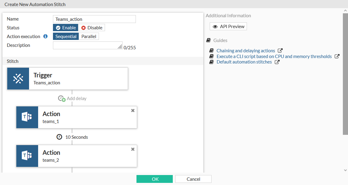Open the API Preview
The width and height of the screenshot is (348, 185).
(x=228, y=27)
